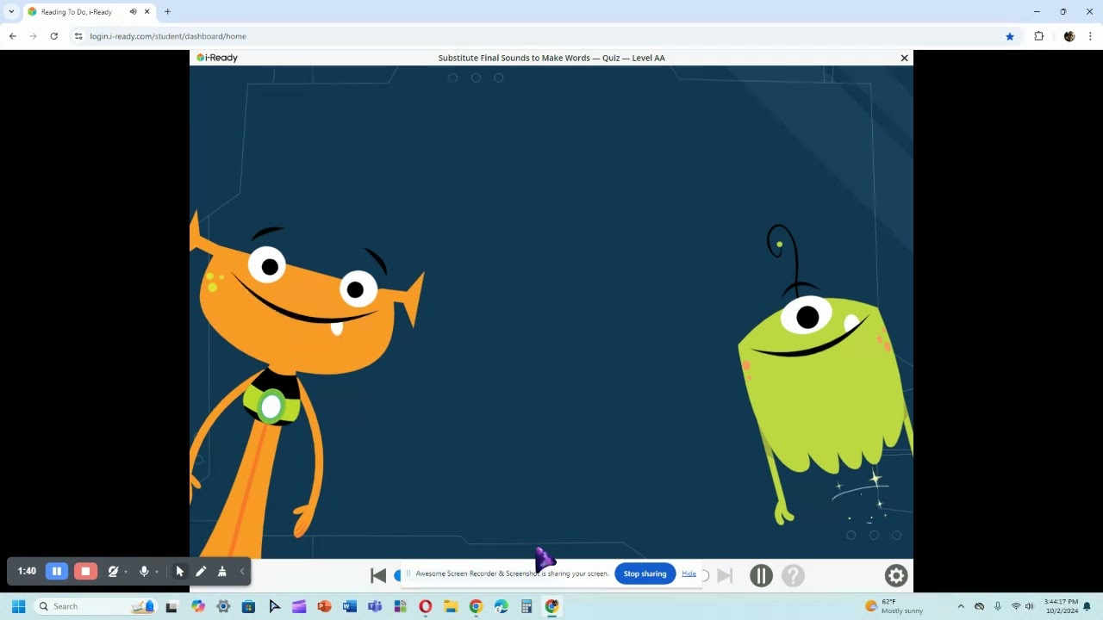
Task: Open the Windows Start menu
Action: click(x=18, y=606)
